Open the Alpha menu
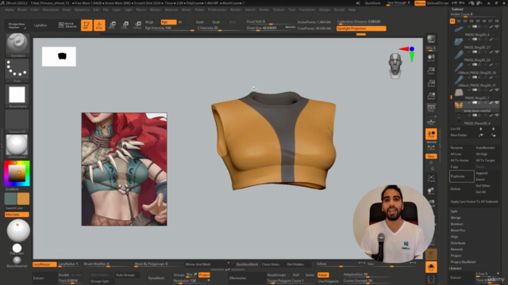Image resolution: width=508 pixels, height=285 pixels. pyautogui.click(x=9, y=9)
